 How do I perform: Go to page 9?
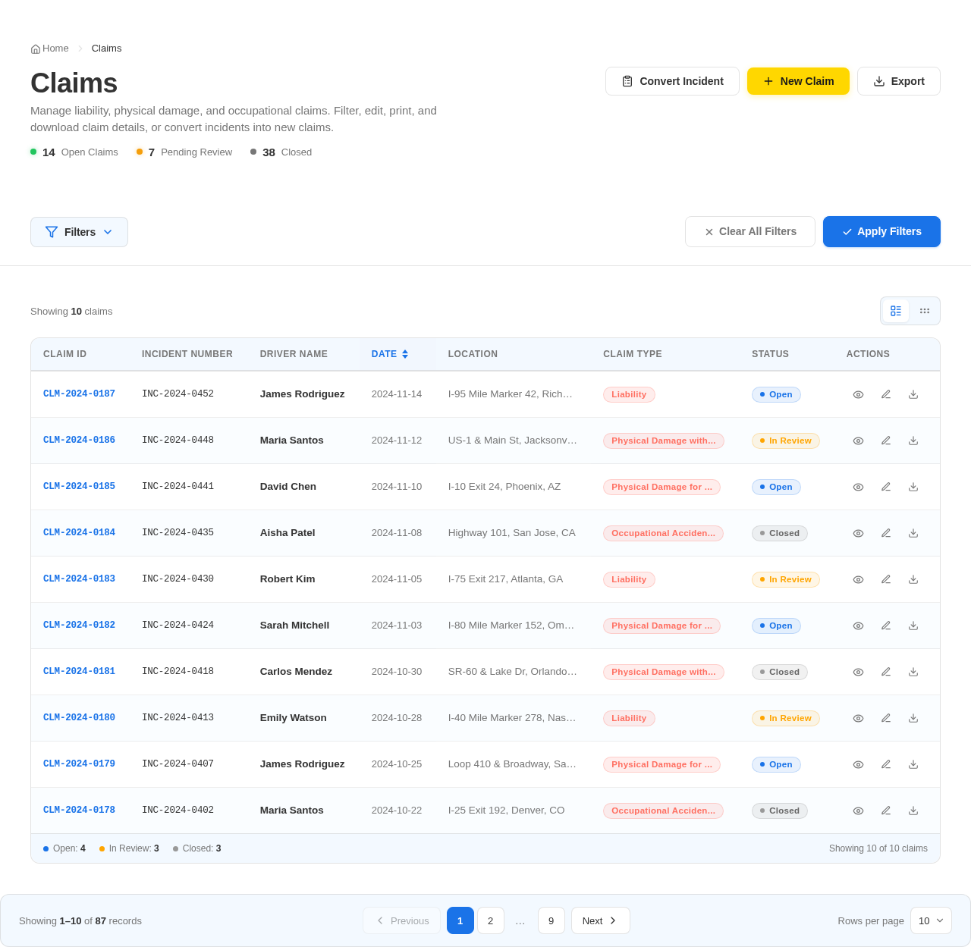pyautogui.click(x=551, y=920)
